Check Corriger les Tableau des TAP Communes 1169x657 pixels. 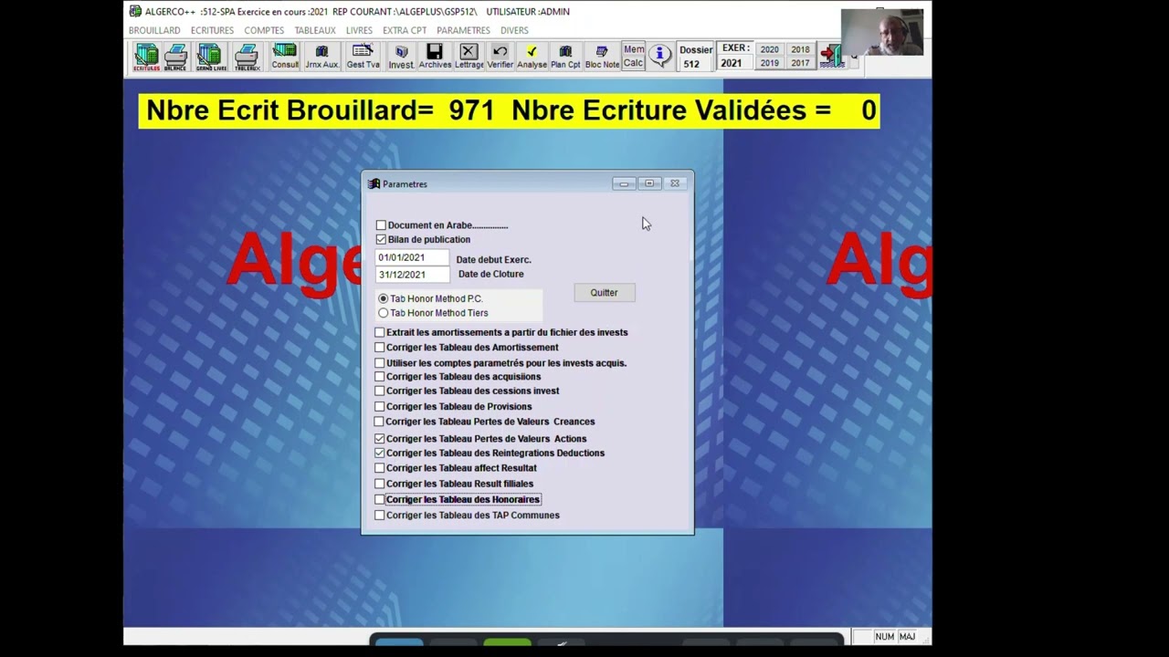(380, 516)
